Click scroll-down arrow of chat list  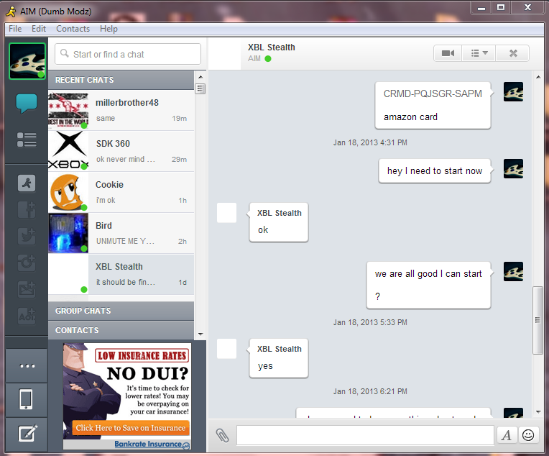click(200, 334)
